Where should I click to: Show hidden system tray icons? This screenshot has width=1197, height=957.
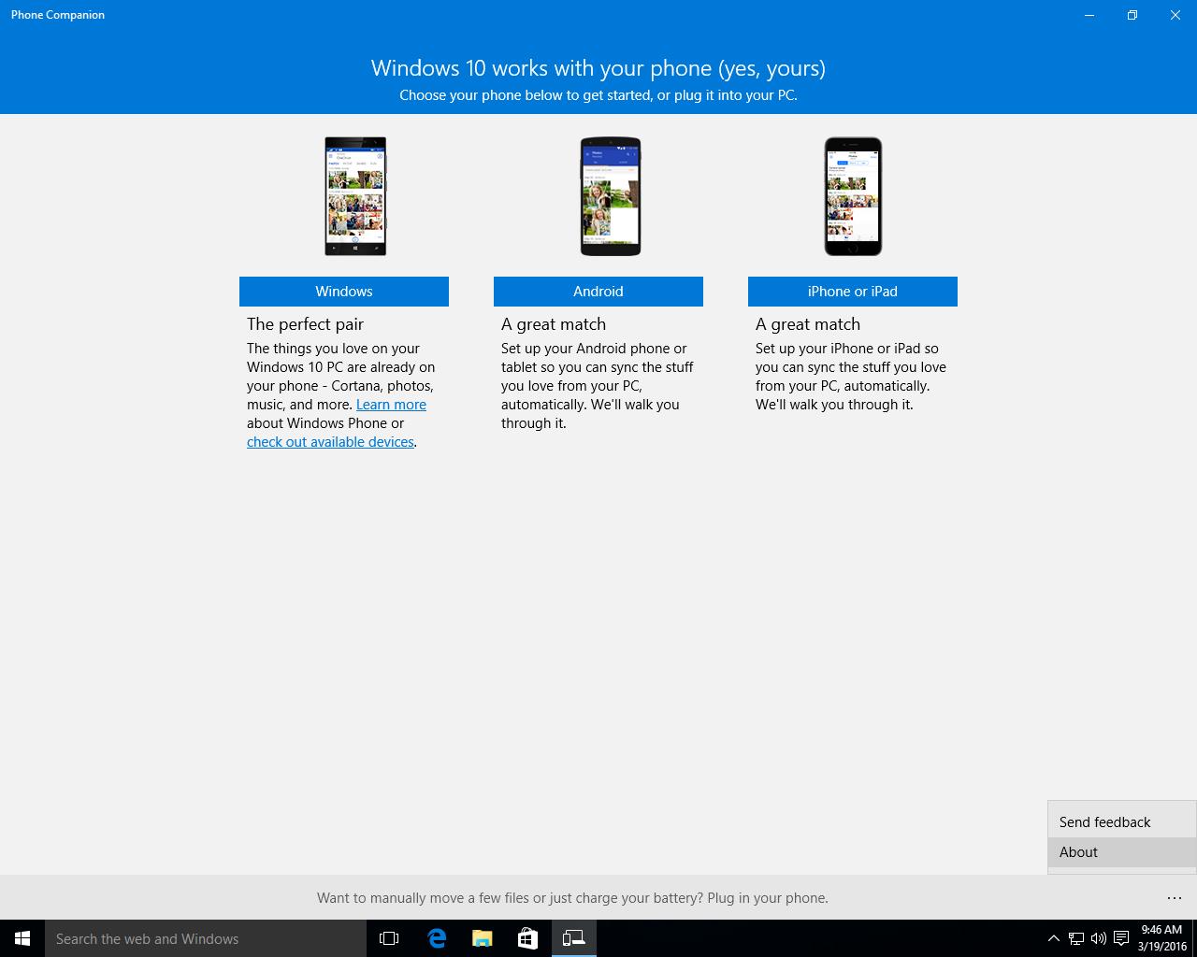[x=1054, y=938]
